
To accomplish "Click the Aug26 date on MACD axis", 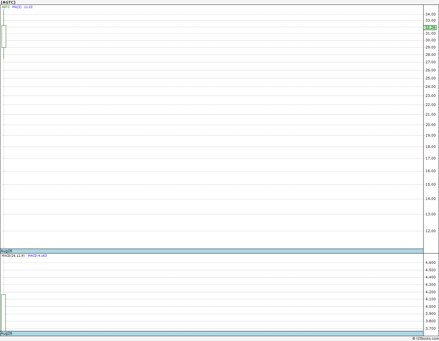I will click(x=6, y=333).
